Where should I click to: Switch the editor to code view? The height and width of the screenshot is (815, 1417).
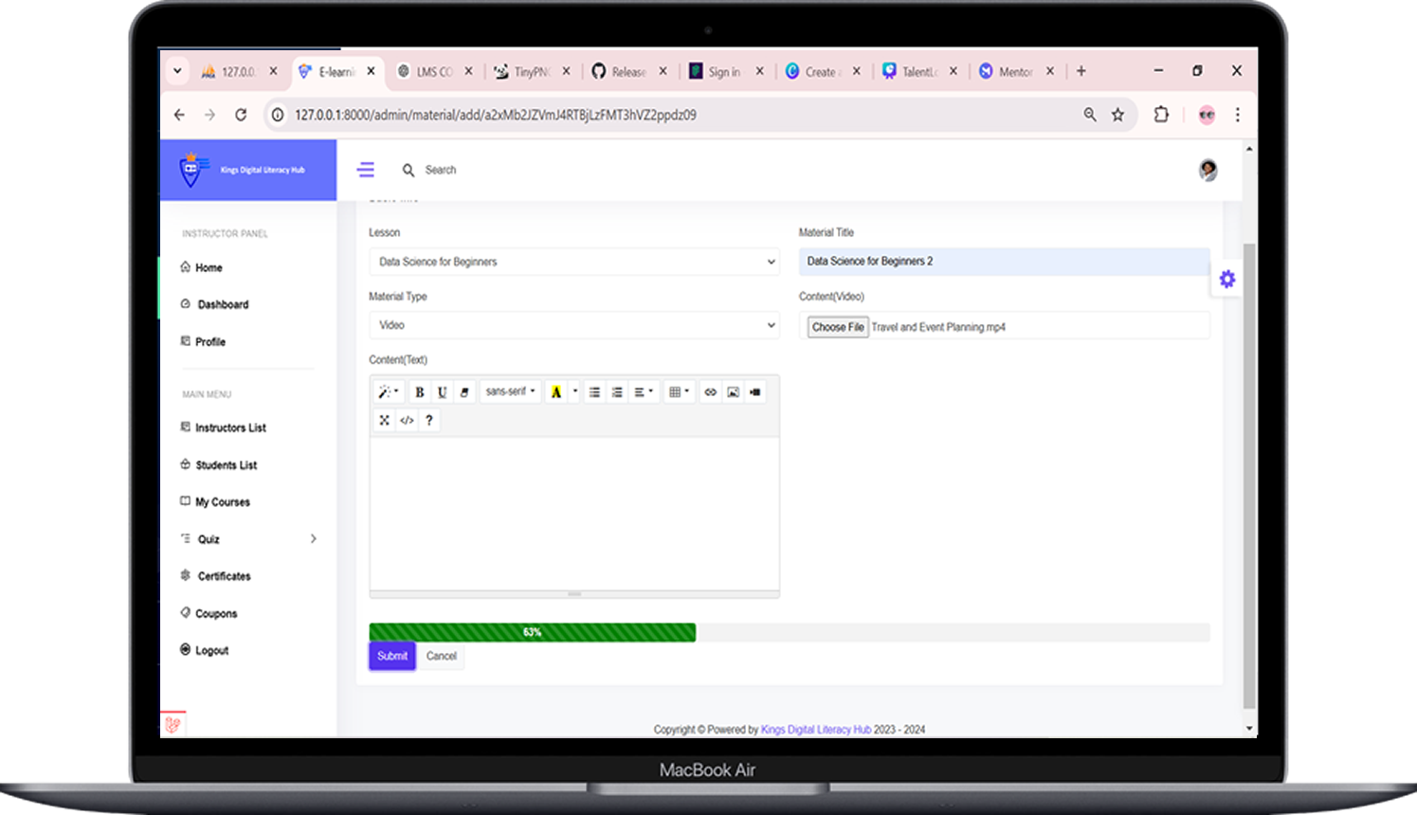click(407, 420)
